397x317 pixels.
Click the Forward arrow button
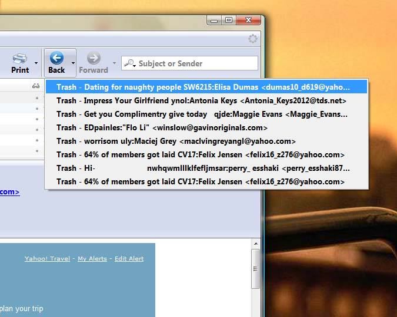point(94,63)
